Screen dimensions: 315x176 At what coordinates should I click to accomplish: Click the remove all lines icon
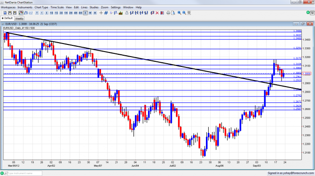pyautogui.click(x=162, y=13)
